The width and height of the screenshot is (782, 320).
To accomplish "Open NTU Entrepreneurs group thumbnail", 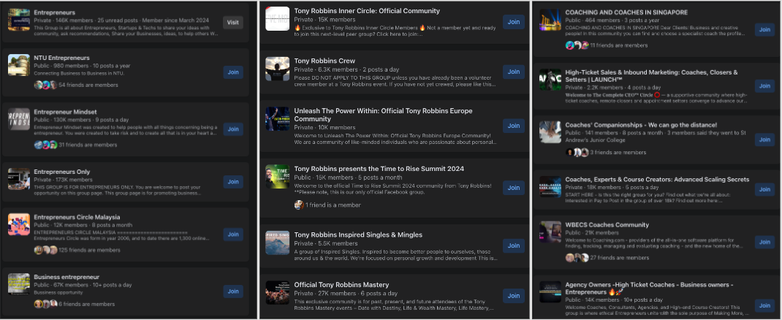I will (x=19, y=65).
